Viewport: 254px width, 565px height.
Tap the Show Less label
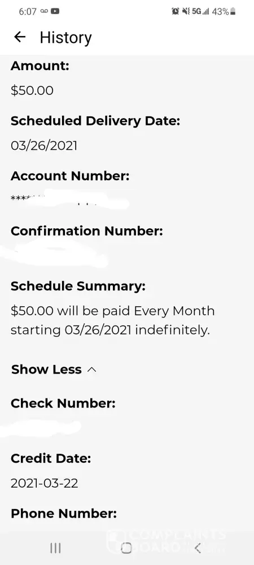[46, 370]
